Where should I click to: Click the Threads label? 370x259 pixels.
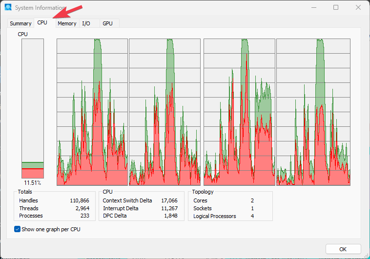pyautogui.click(x=28, y=208)
